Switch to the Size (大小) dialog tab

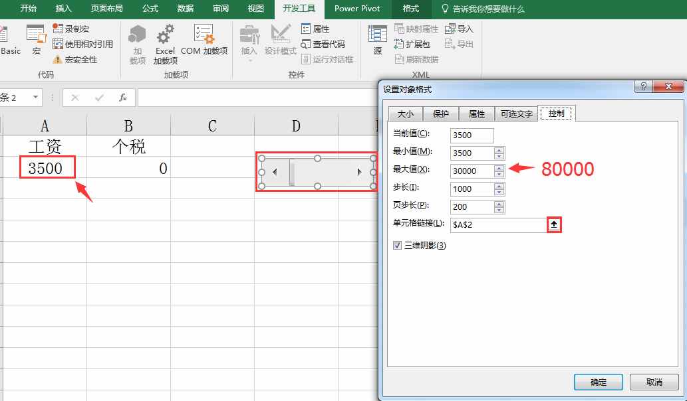click(x=405, y=114)
